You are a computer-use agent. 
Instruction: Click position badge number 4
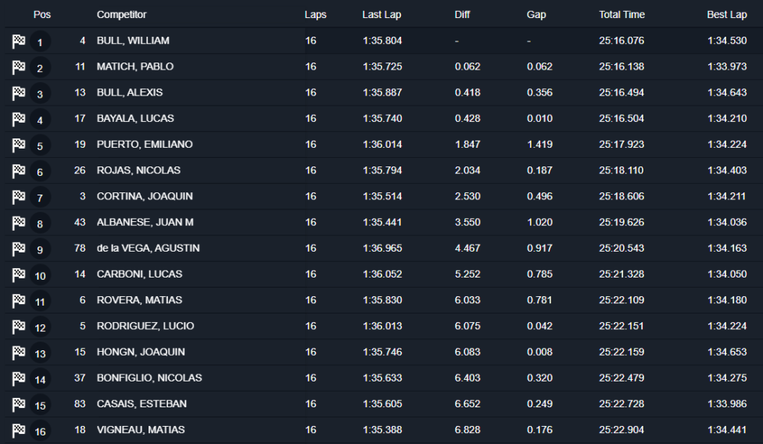click(40, 120)
